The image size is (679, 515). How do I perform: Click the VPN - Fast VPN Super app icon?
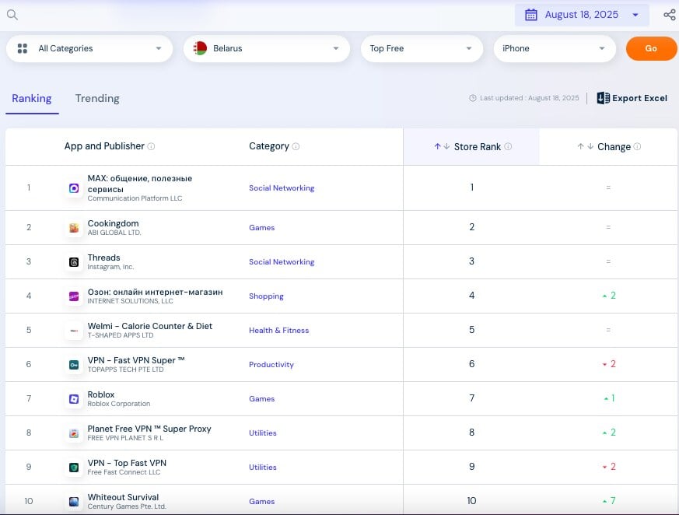pyautogui.click(x=74, y=365)
